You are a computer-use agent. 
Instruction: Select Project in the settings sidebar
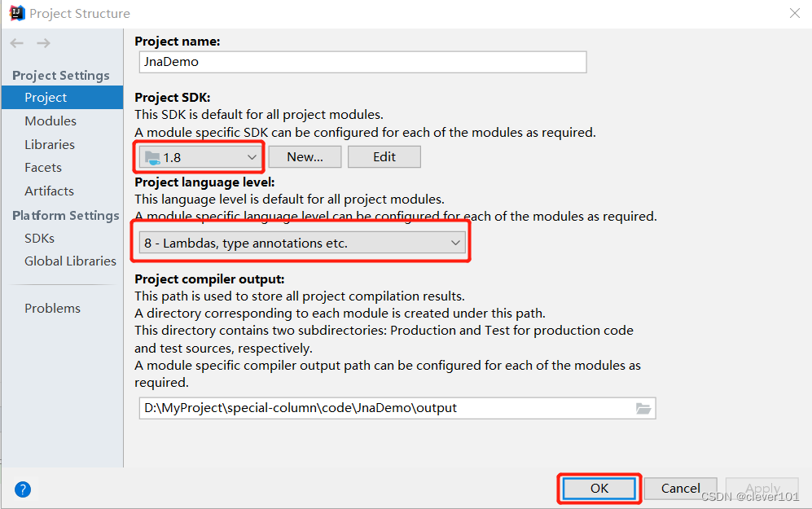(x=46, y=97)
